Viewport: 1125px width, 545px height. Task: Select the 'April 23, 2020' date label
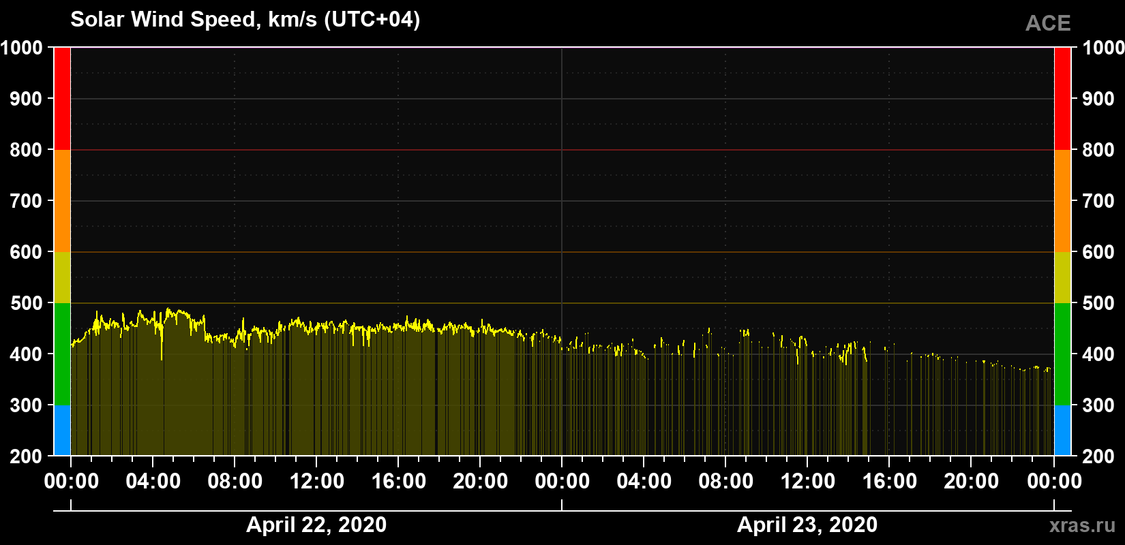[x=807, y=525]
